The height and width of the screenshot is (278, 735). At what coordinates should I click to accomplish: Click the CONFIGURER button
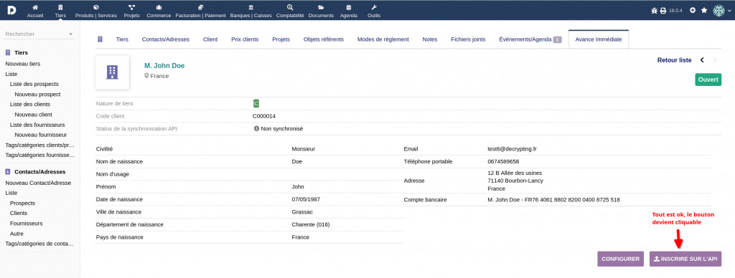[621, 259]
